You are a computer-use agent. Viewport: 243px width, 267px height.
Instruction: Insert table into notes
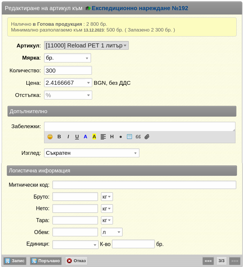pyautogui.click(x=129, y=137)
